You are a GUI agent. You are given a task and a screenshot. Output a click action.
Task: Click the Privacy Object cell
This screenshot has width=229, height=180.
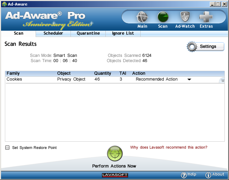coord(71,79)
